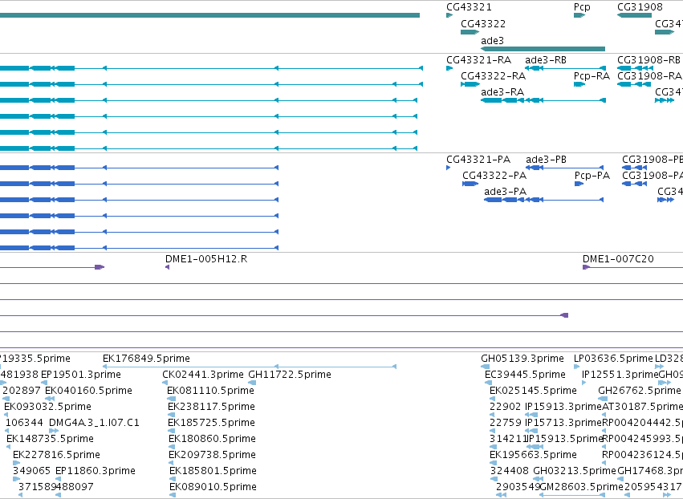Open the DMG4A.3_1.I07.C1 feature label
The width and height of the screenshot is (683, 499).
coord(94,422)
